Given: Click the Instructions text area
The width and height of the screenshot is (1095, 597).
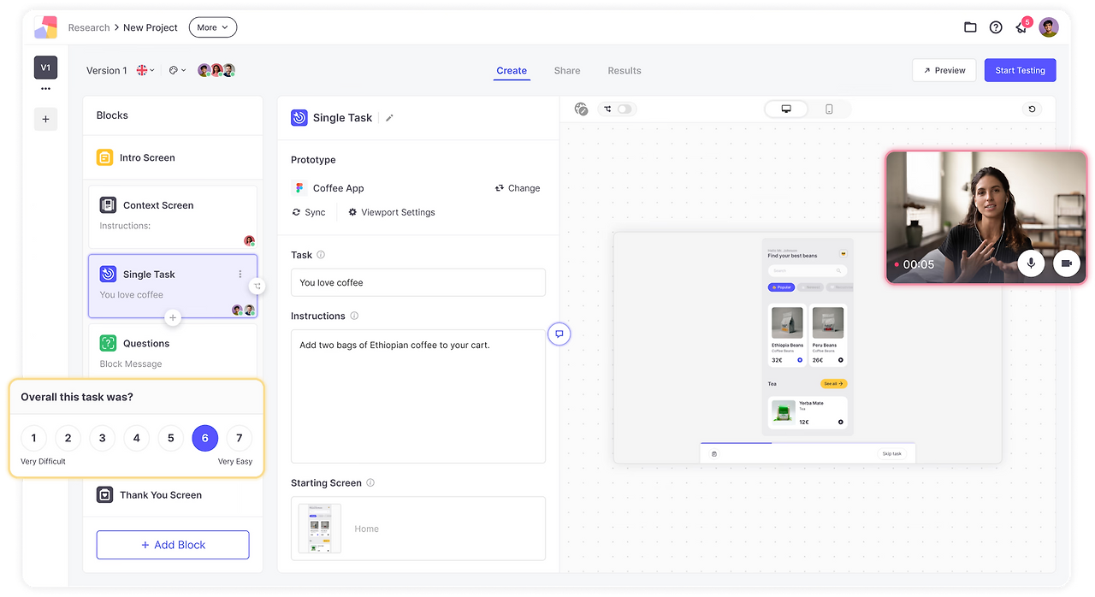Looking at the screenshot, I should click(x=418, y=396).
